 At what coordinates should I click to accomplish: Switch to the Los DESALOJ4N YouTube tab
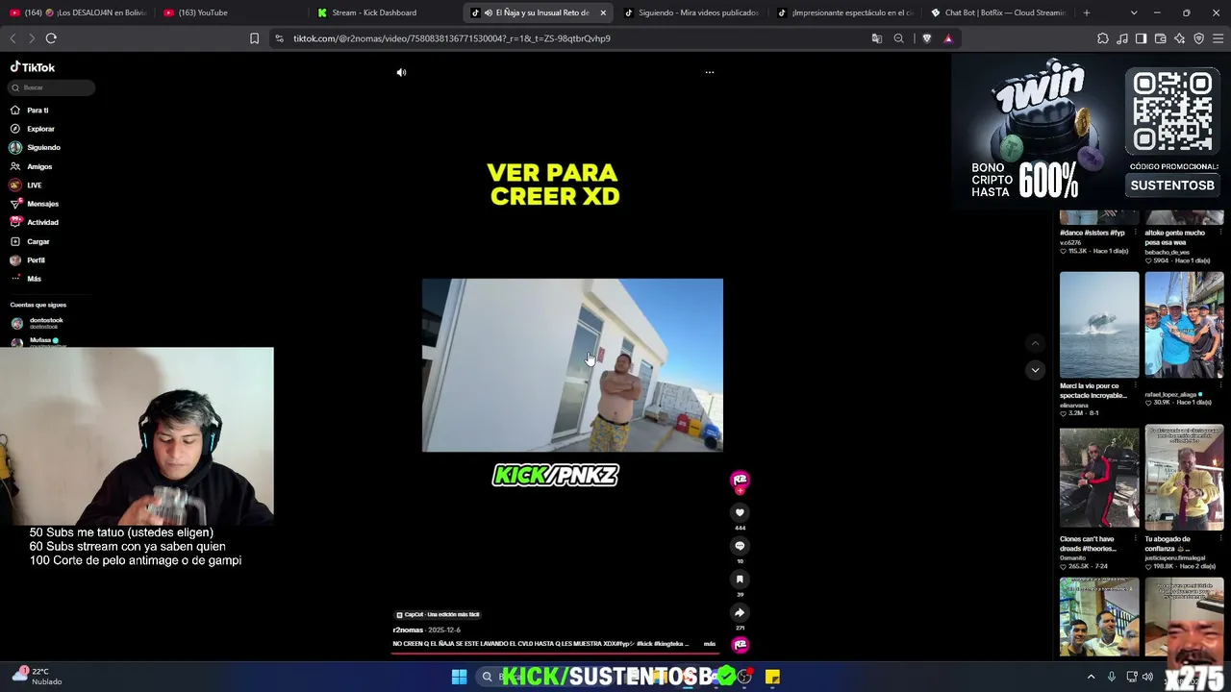tap(77, 12)
